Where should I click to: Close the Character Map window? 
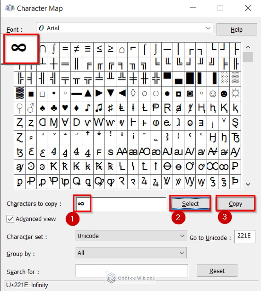point(248,8)
